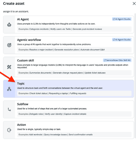The image size is (136, 141).
Task: Choose the Agentic workflow asset title
Action: click(29, 40)
